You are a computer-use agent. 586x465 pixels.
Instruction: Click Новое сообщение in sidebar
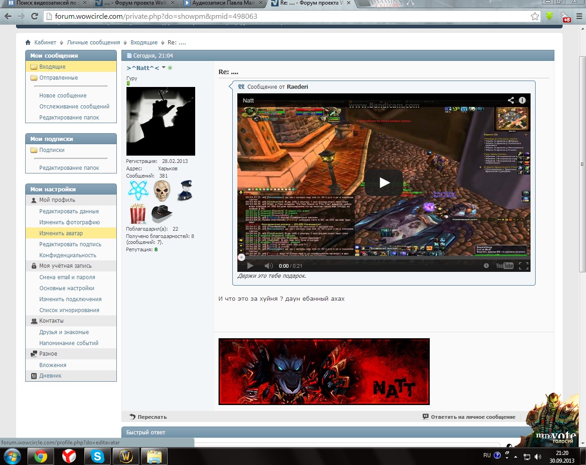coord(63,95)
